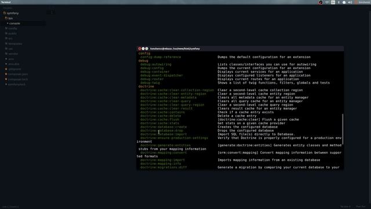Click the 'debug:event-dispatcher' command text
This screenshot has width=371, height=209.
(161, 75)
